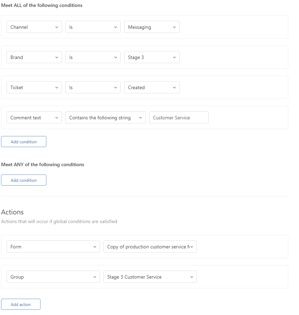The image size is (299, 315).
Task: Click the Customer Service text input
Action: (x=179, y=118)
